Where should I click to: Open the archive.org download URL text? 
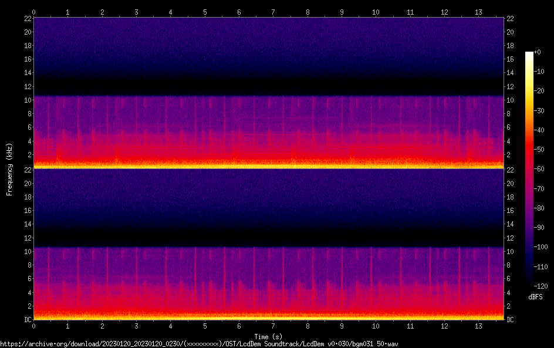click(x=199, y=344)
